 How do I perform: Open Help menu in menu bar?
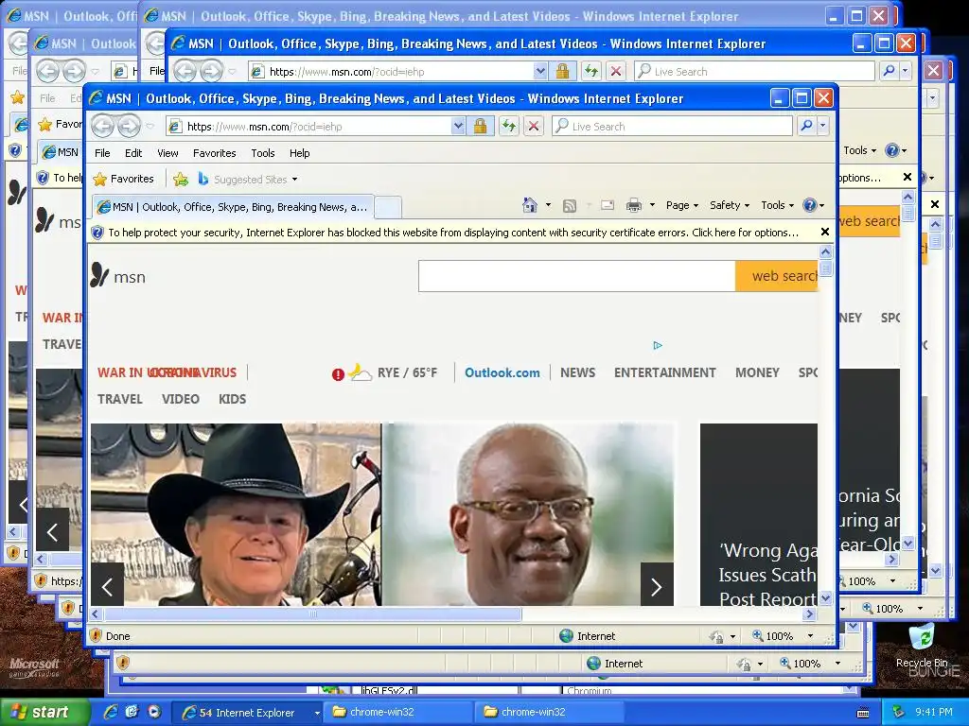click(300, 153)
